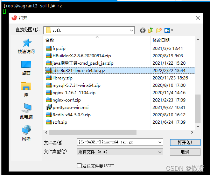Open This PC (此电脑) in sidebar
210x175 pixels.
(x=26, y=111)
